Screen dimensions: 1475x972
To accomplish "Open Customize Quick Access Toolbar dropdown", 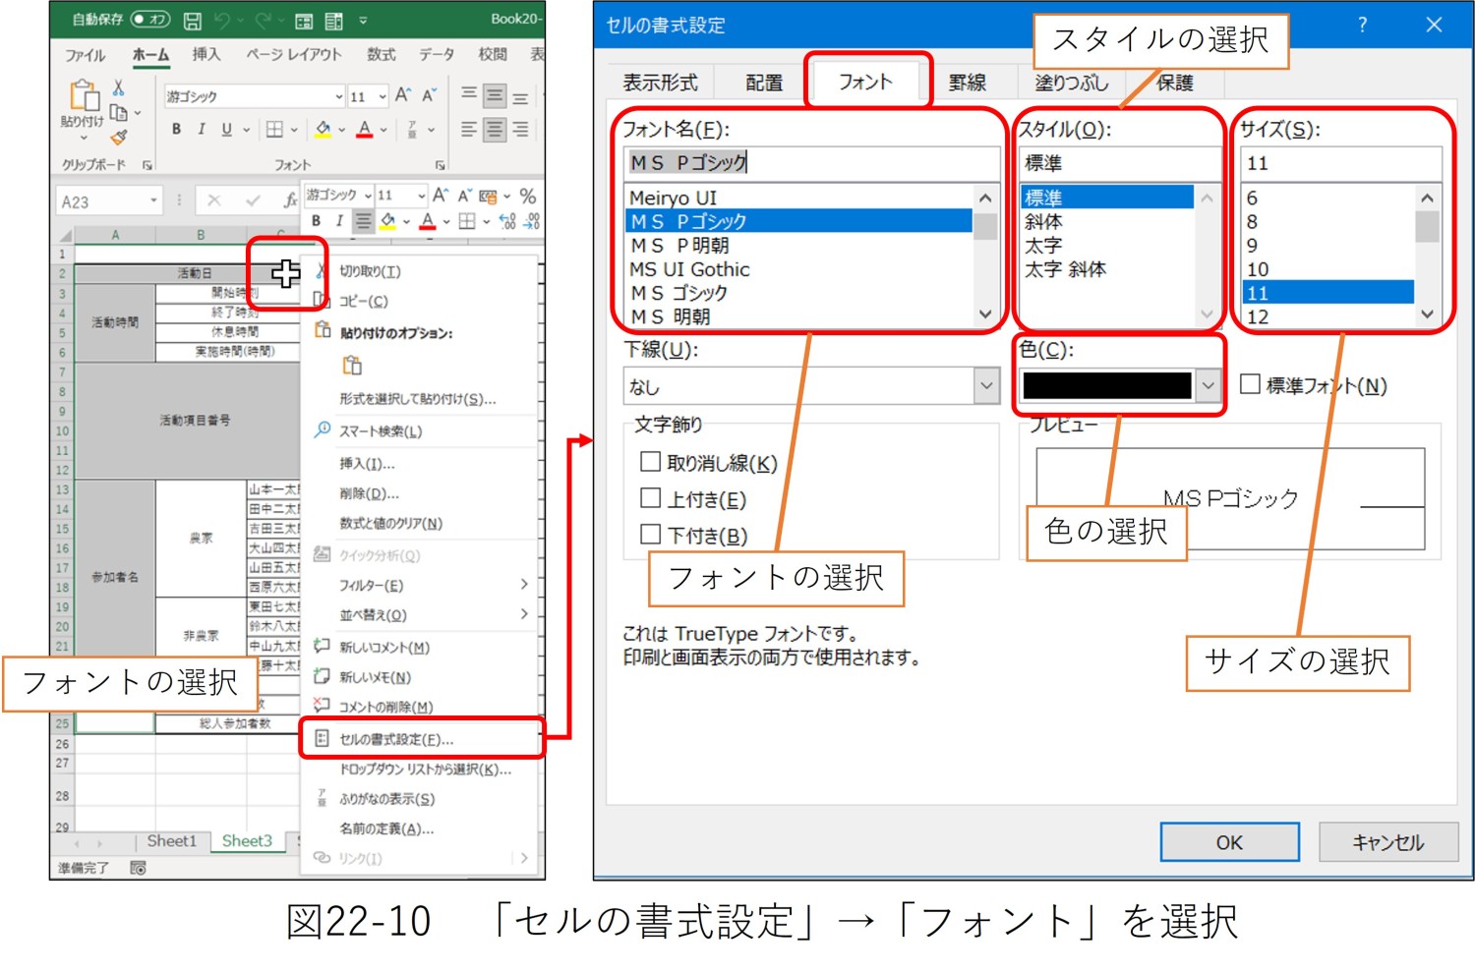I will 363,20.
